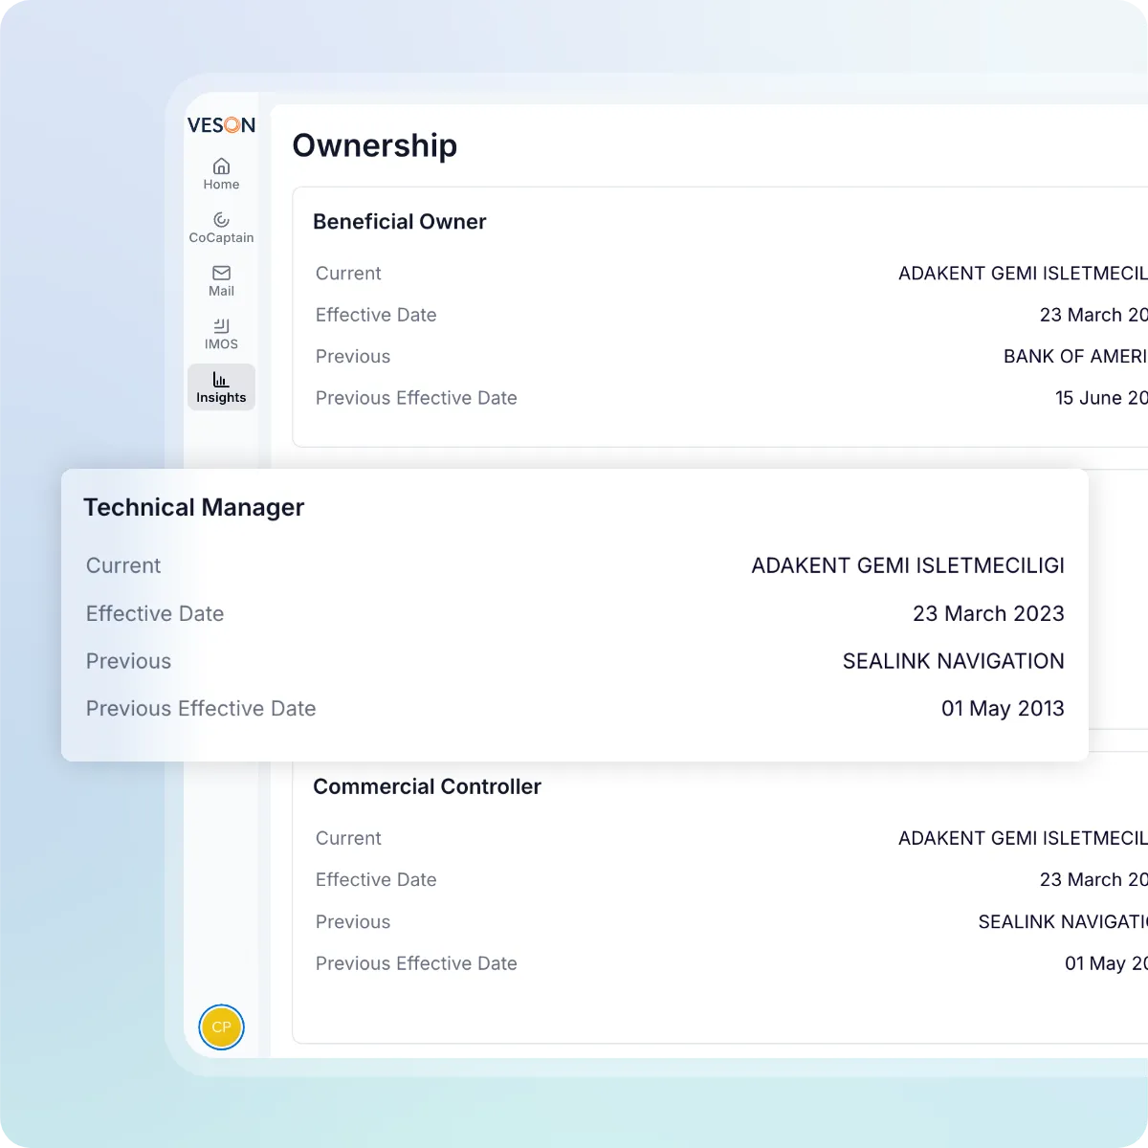
Task: Click the Beneficial Owner Current label
Action: point(348,274)
